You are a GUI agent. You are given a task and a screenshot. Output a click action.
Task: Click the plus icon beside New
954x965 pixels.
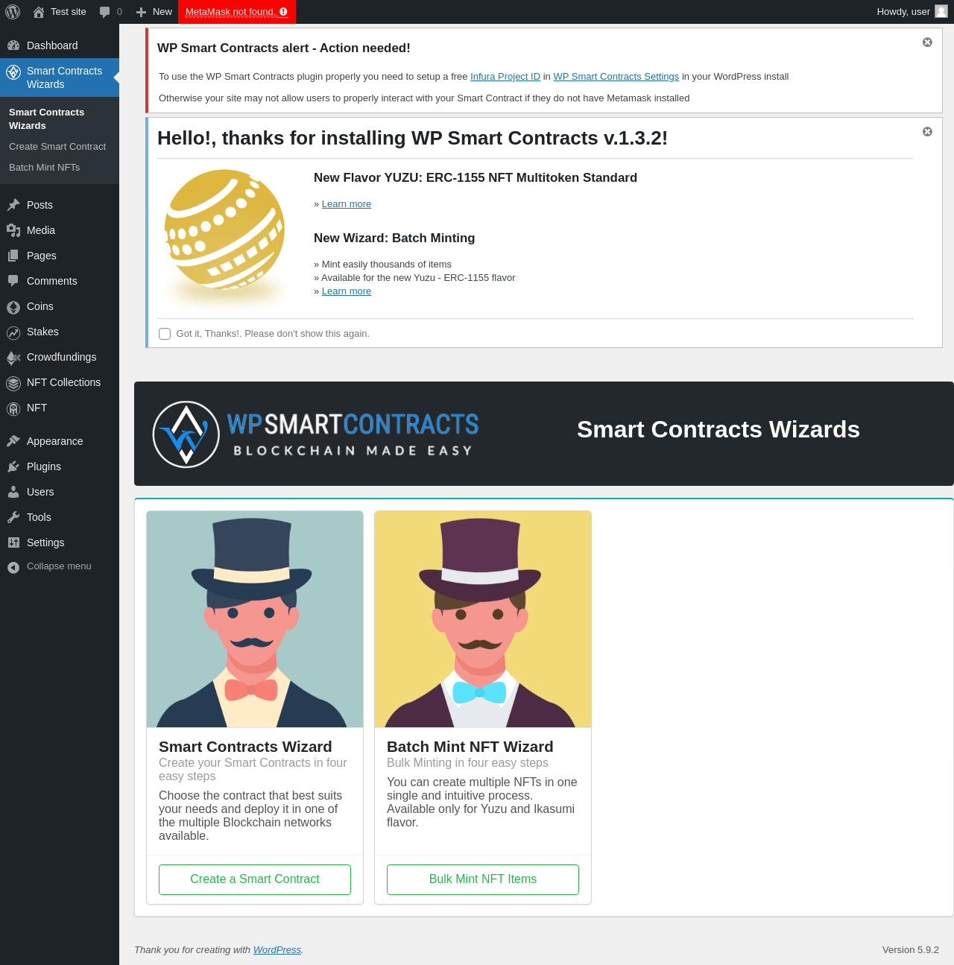click(x=141, y=12)
